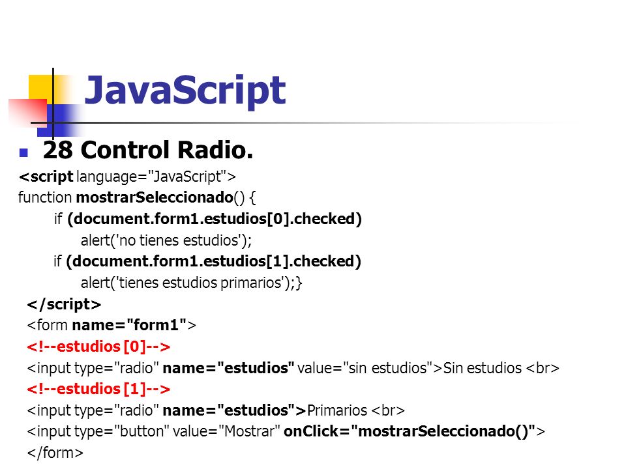Click the function mostrarSeleccionado declaration

click(x=137, y=197)
